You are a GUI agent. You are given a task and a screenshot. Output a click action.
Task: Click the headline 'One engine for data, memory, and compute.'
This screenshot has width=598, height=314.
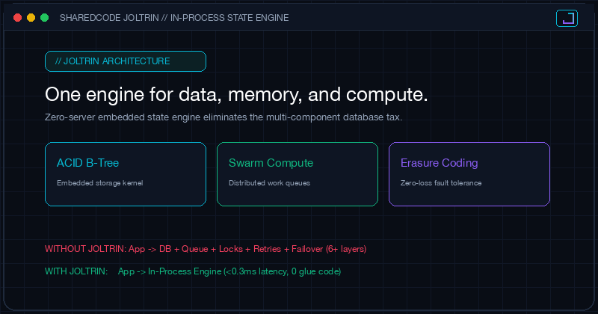pyautogui.click(x=236, y=94)
